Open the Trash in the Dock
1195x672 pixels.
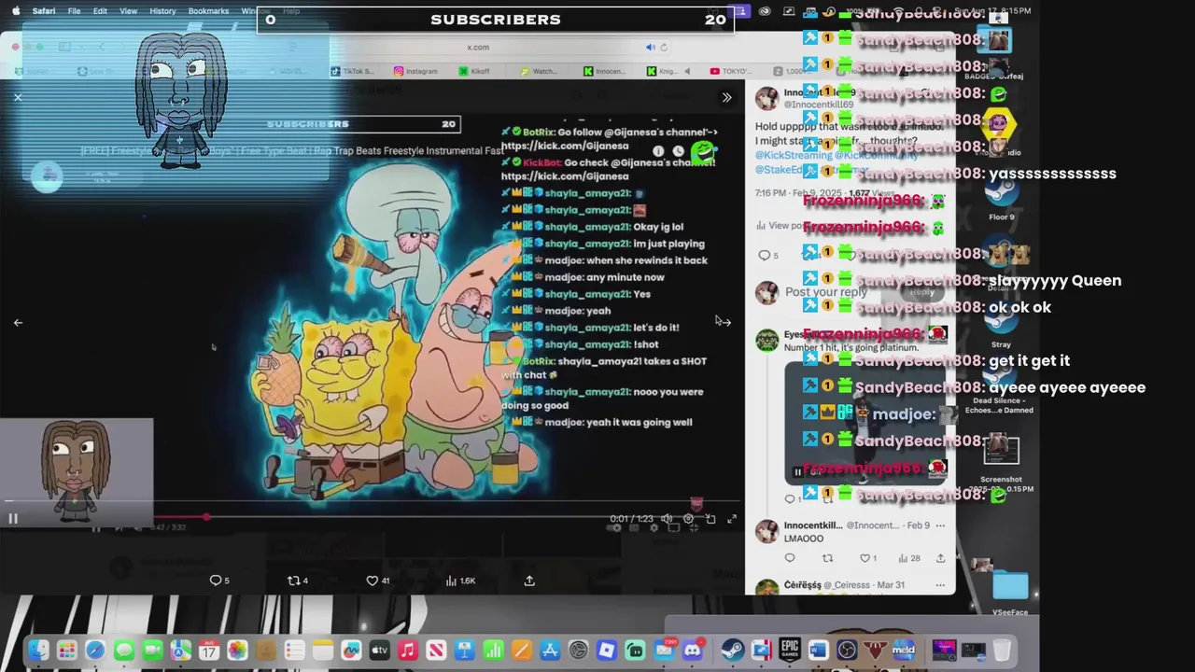[1002, 651]
